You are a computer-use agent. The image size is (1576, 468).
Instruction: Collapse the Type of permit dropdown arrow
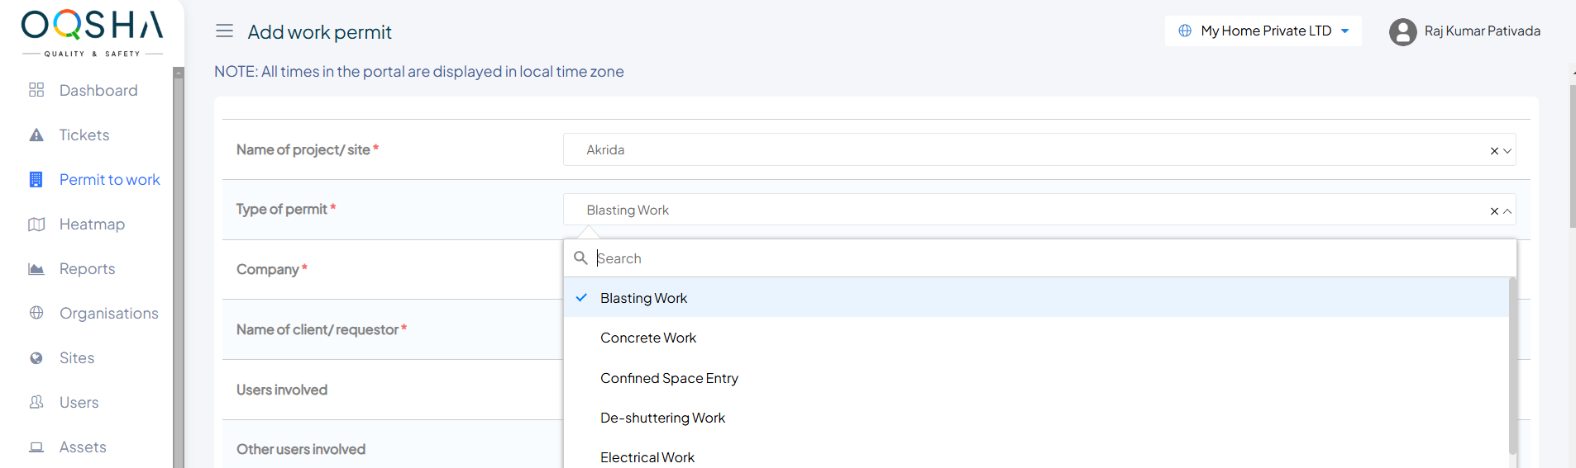(x=1507, y=211)
